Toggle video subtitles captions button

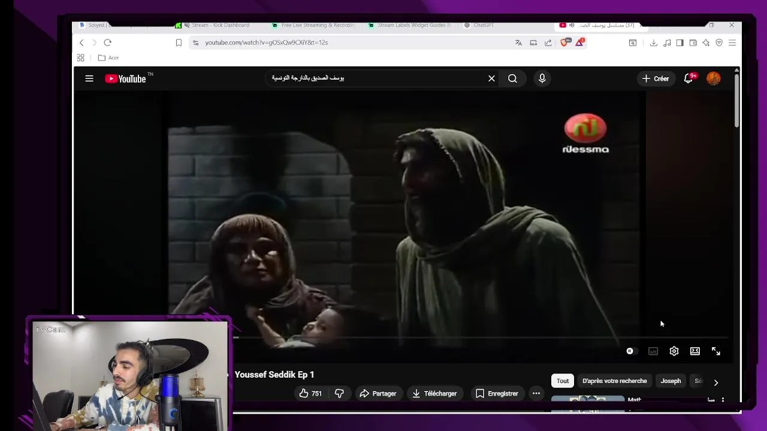point(653,351)
